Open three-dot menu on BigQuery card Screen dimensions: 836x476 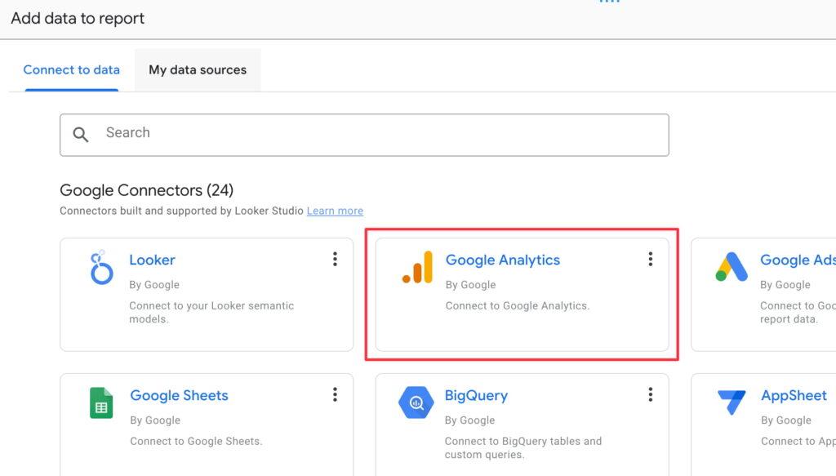pyautogui.click(x=650, y=395)
